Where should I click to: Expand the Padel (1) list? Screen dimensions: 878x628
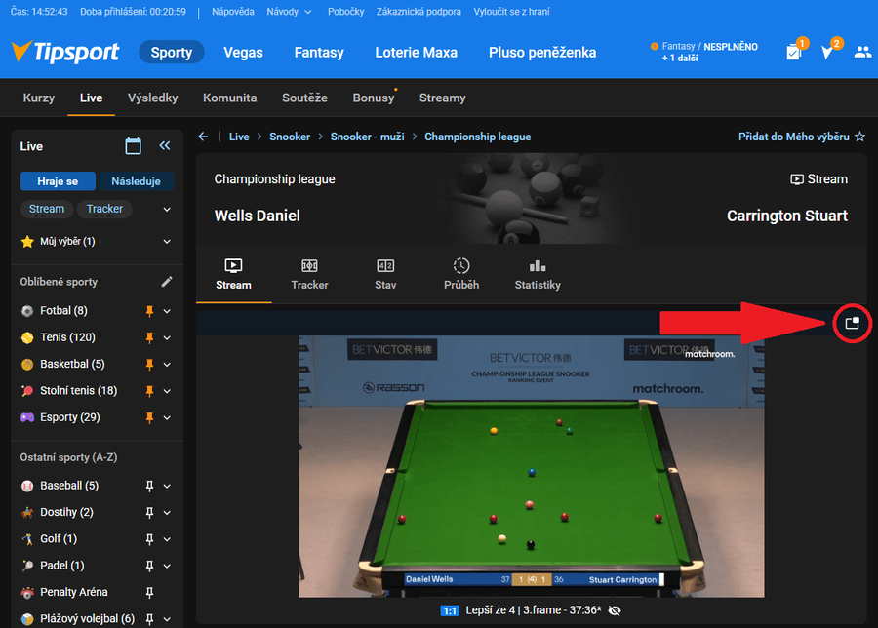(x=167, y=566)
